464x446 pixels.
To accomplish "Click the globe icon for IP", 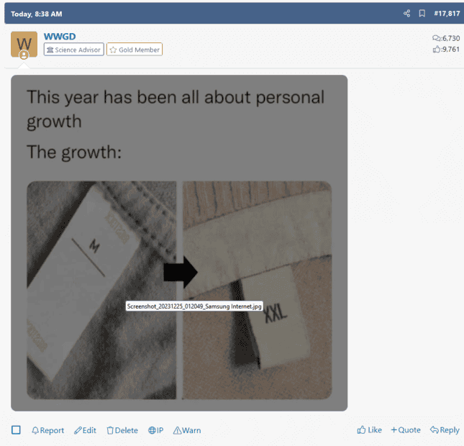I will pyautogui.click(x=152, y=430).
